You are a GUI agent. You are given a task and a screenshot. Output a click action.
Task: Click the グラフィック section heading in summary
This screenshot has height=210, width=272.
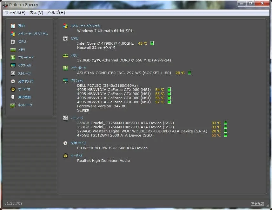pos(77,81)
